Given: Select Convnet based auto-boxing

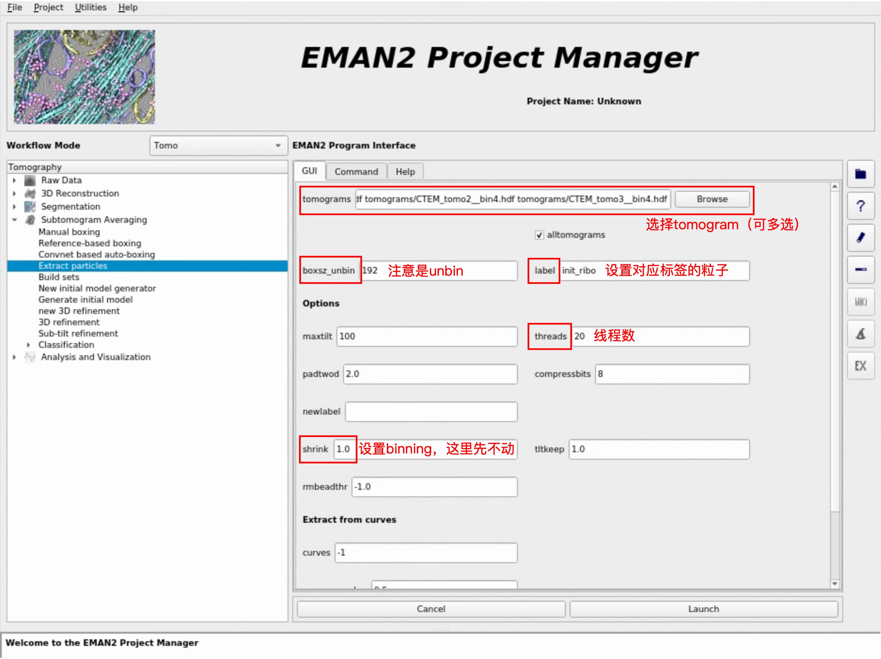Looking at the screenshot, I should click(x=97, y=255).
